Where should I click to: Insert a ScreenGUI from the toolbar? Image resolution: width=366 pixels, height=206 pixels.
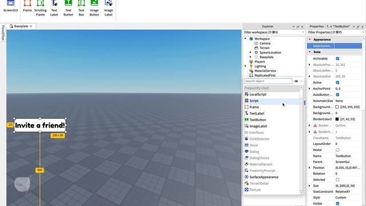[x=10, y=6]
